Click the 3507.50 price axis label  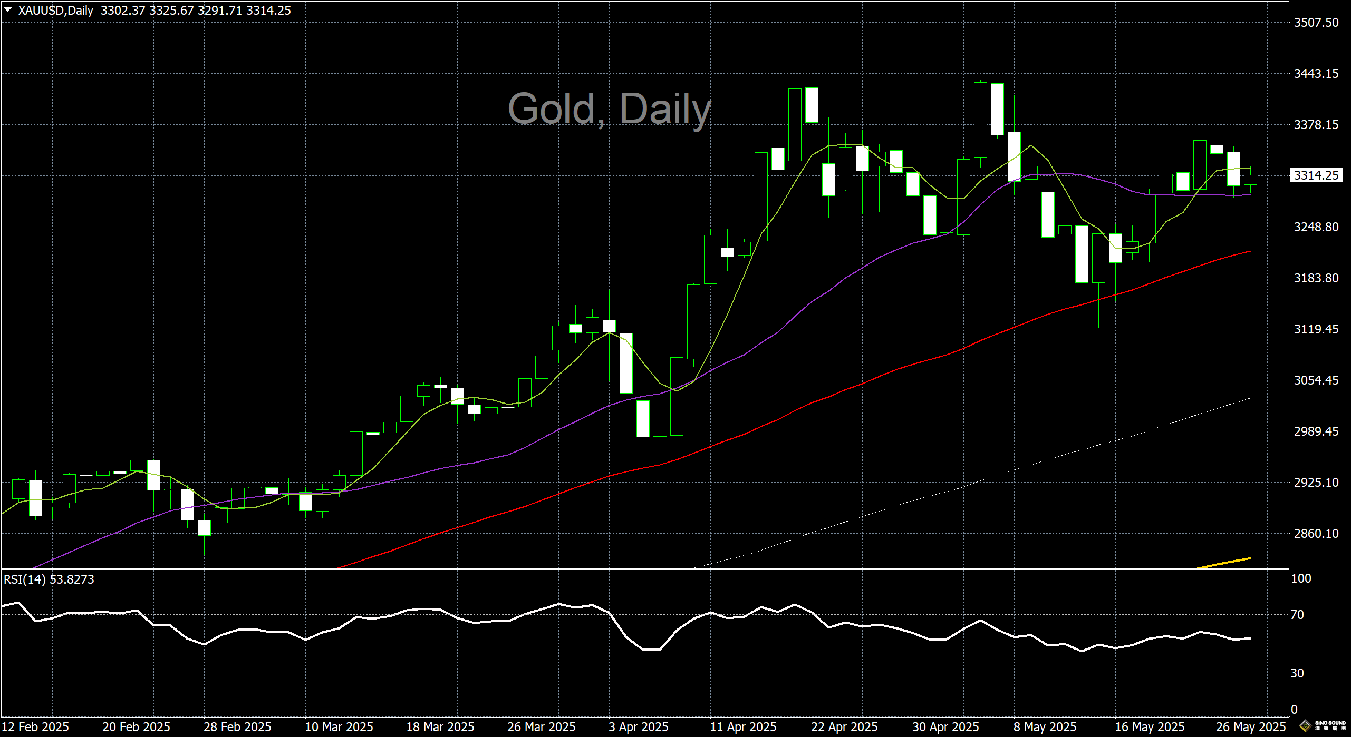1316,23
